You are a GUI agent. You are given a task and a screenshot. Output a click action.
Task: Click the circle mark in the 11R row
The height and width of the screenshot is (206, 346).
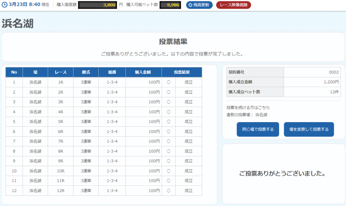point(169,181)
